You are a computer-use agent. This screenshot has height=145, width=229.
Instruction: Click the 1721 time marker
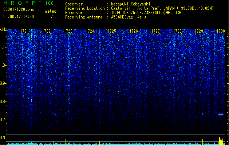(24, 31)
